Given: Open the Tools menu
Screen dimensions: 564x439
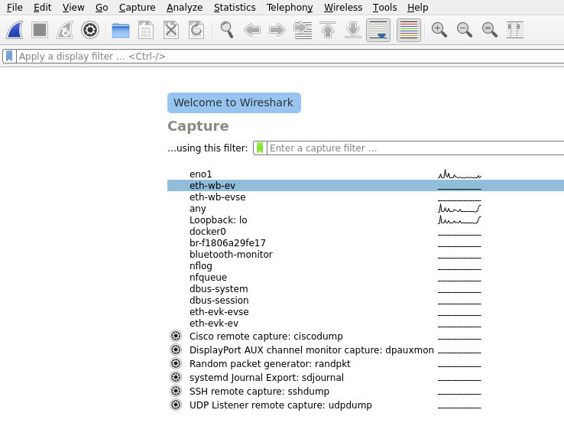Looking at the screenshot, I should (x=384, y=7).
